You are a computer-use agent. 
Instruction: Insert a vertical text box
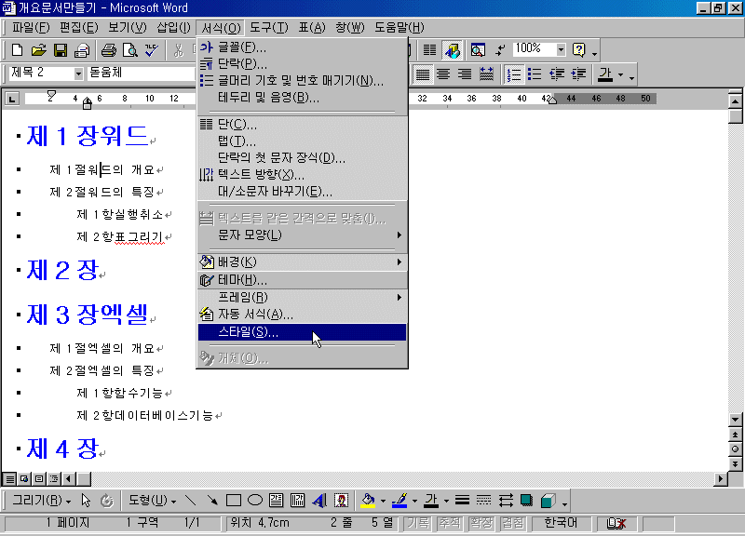[x=297, y=501]
